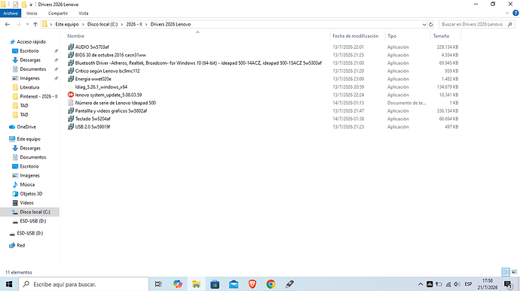Screen dimensions: 520x291
Task: Click the Buscar en Drivers 2026 Lenovo field
Action: [x=473, y=24]
